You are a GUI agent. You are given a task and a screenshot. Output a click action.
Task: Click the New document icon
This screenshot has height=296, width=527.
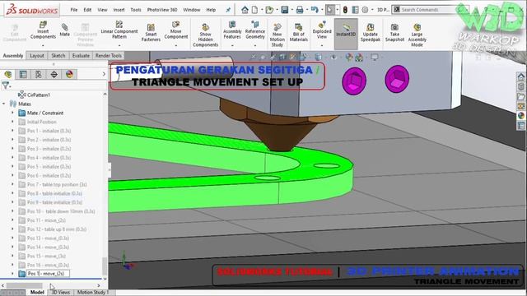[x=254, y=10]
